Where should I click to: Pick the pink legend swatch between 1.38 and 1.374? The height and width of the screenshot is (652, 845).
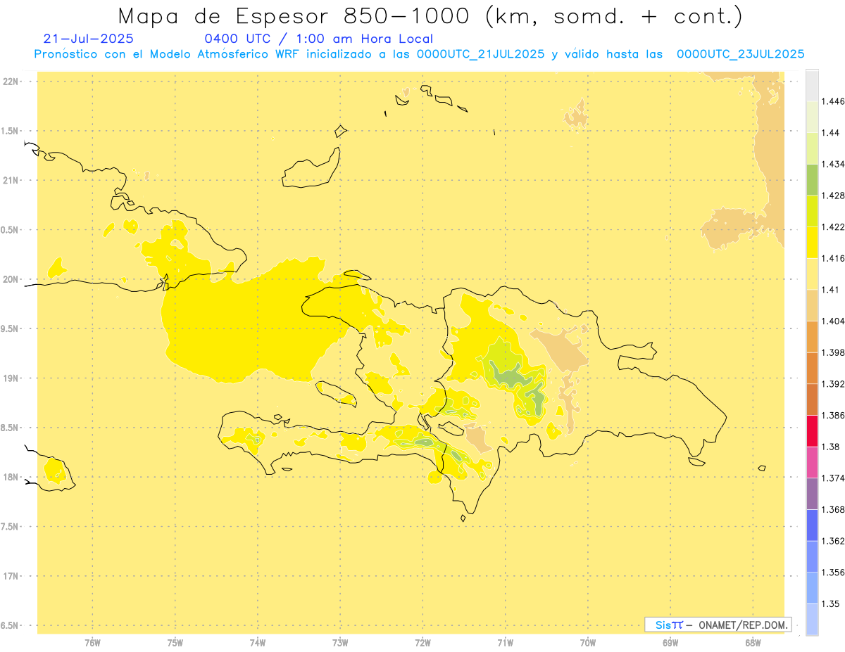coord(812,462)
